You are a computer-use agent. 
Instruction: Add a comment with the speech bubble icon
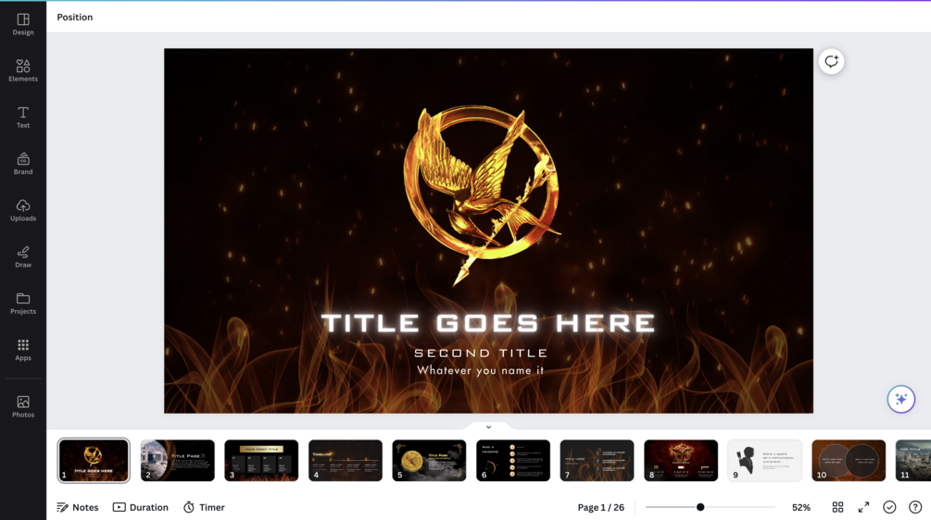(831, 61)
